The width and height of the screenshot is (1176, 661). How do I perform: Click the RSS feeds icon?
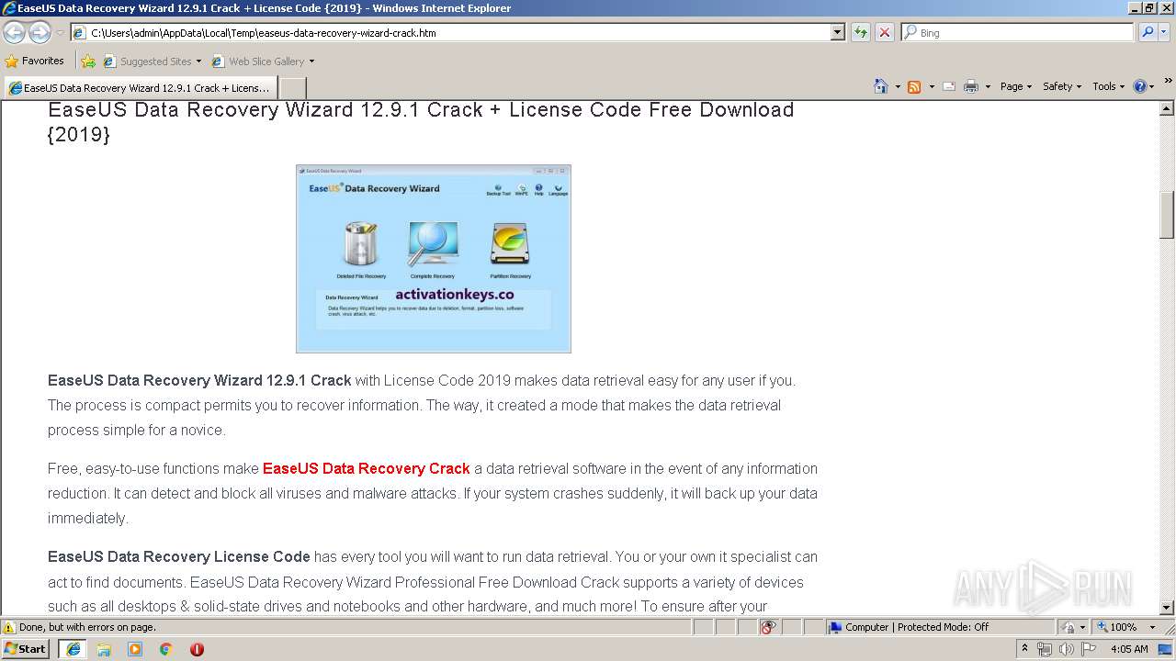914,86
